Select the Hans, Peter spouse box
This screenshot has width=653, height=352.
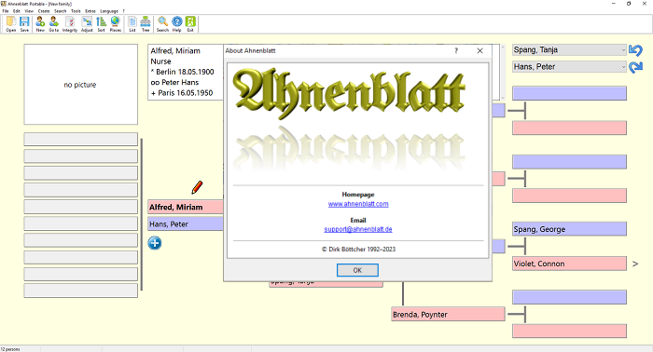point(186,224)
